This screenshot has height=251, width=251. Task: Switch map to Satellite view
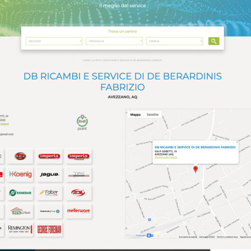(x=152, y=115)
